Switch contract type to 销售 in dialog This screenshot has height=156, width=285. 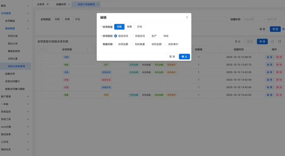click(x=129, y=27)
